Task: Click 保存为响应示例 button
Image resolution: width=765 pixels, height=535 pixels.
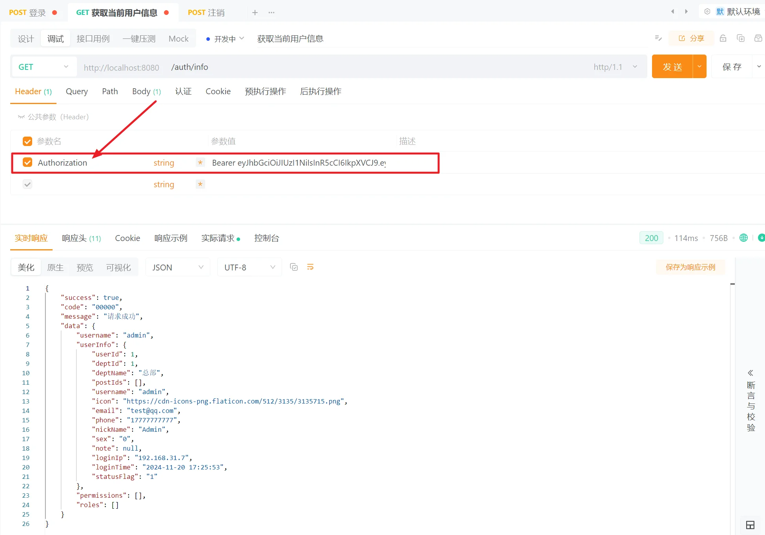Action: (x=690, y=267)
